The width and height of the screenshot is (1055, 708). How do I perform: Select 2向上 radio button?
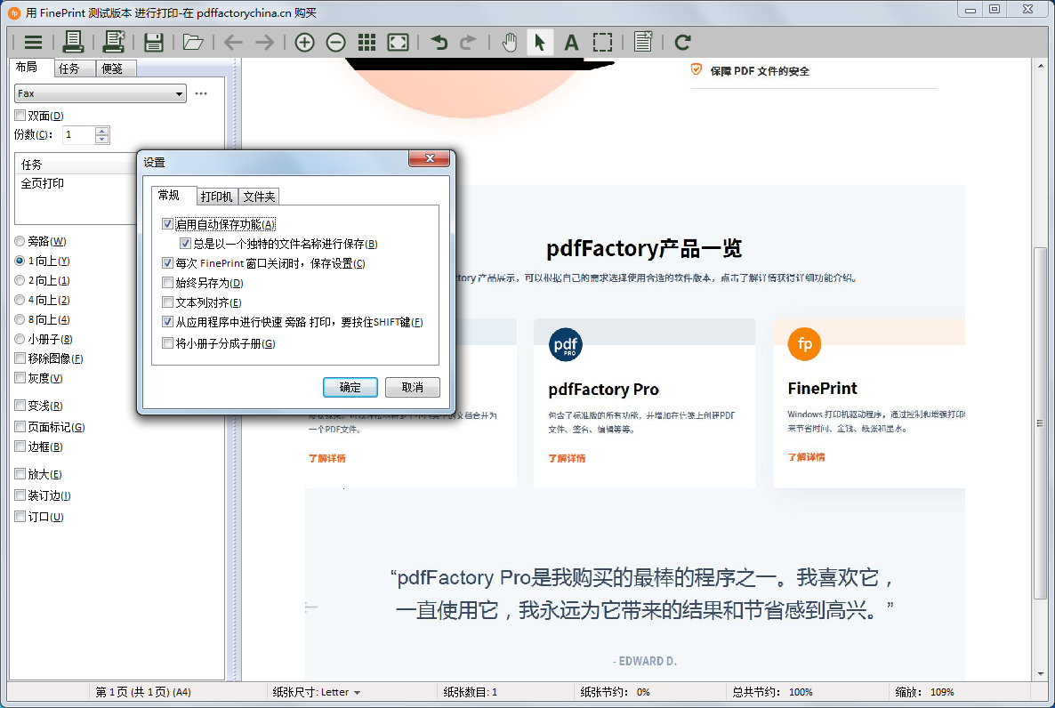(x=20, y=281)
